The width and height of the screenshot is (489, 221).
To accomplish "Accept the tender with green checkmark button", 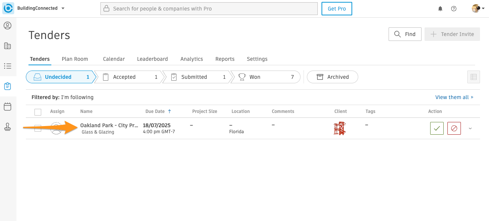I will coord(437,128).
